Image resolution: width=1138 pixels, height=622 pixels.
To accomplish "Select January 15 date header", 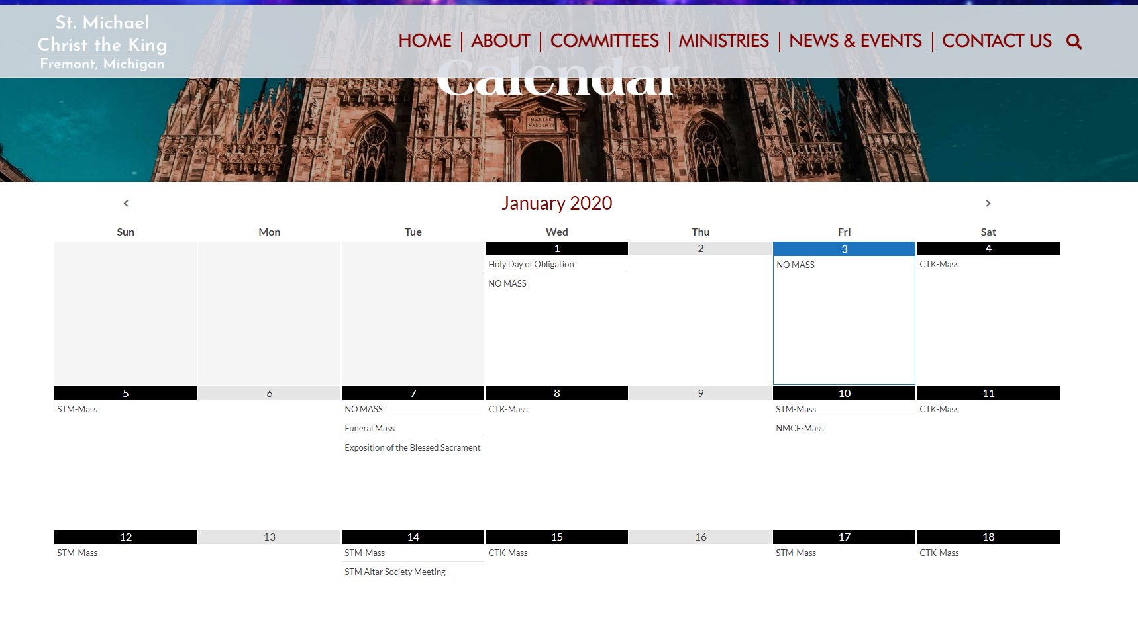I will tap(556, 537).
